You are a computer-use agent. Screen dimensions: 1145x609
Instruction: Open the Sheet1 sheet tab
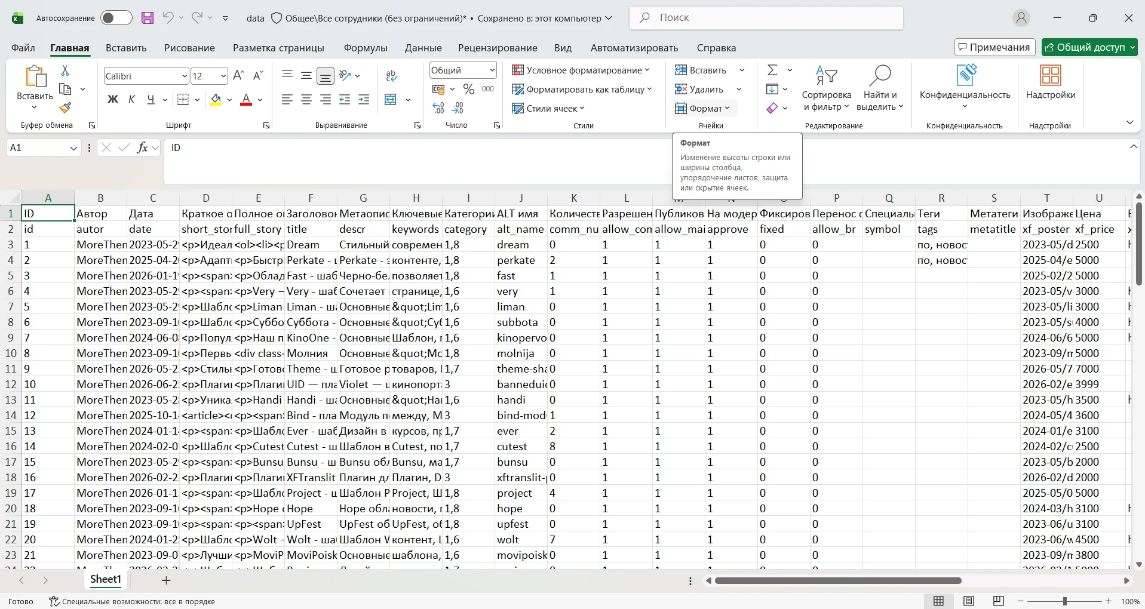tap(106, 579)
